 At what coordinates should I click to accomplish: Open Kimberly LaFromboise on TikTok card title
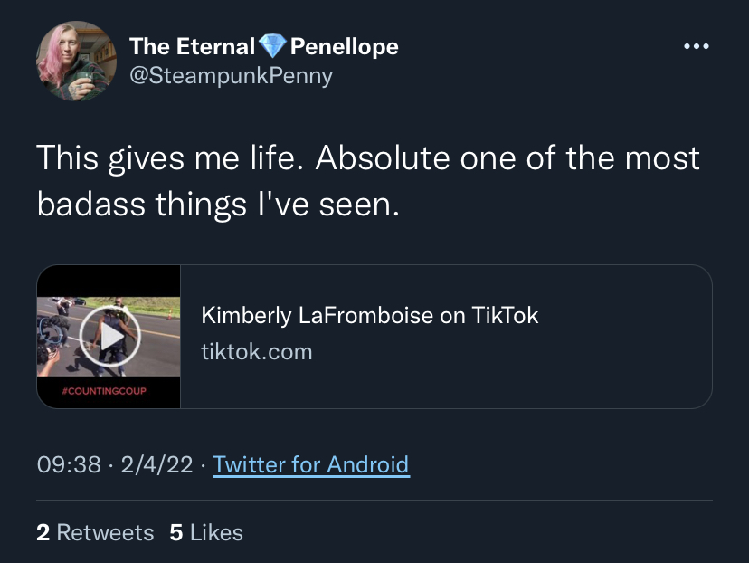370,315
